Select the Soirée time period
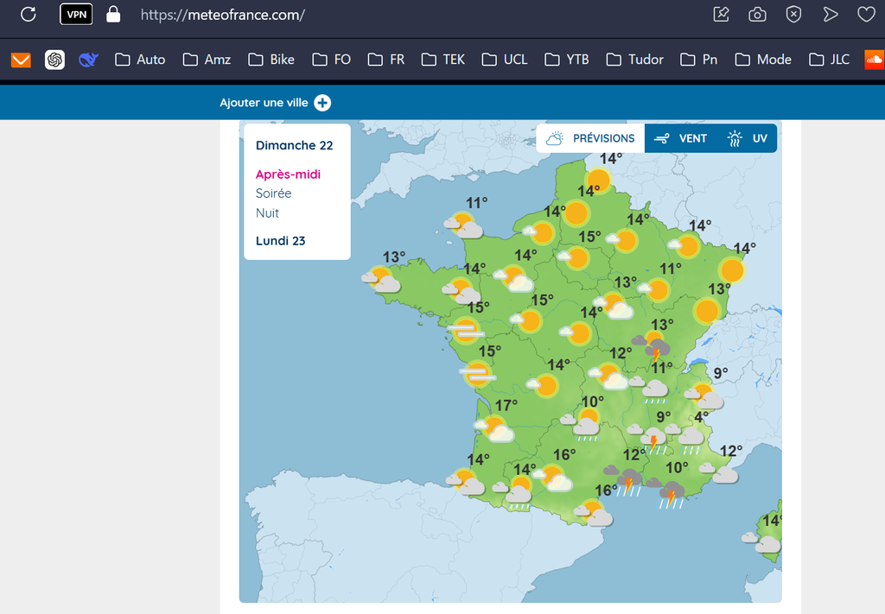This screenshot has height=614, width=885. (x=273, y=193)
